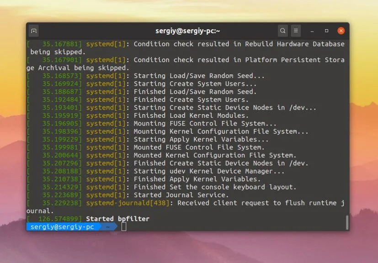
Task: Click the window title sergiy@sergiy-pc:~
Action: (189, 30)
